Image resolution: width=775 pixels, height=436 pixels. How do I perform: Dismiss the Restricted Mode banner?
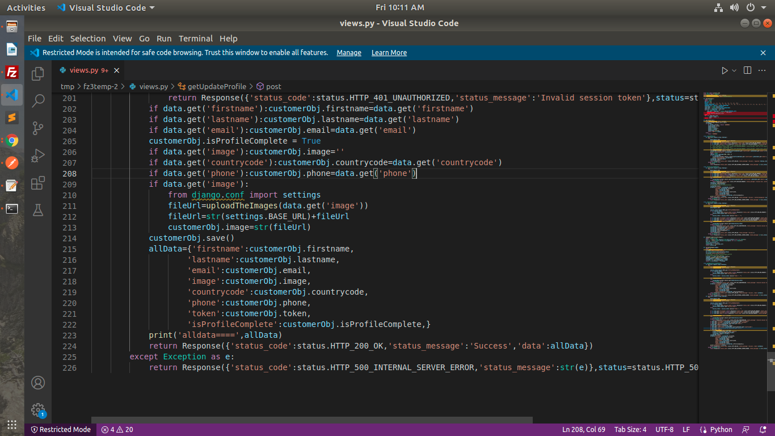(x=763, y=53)
